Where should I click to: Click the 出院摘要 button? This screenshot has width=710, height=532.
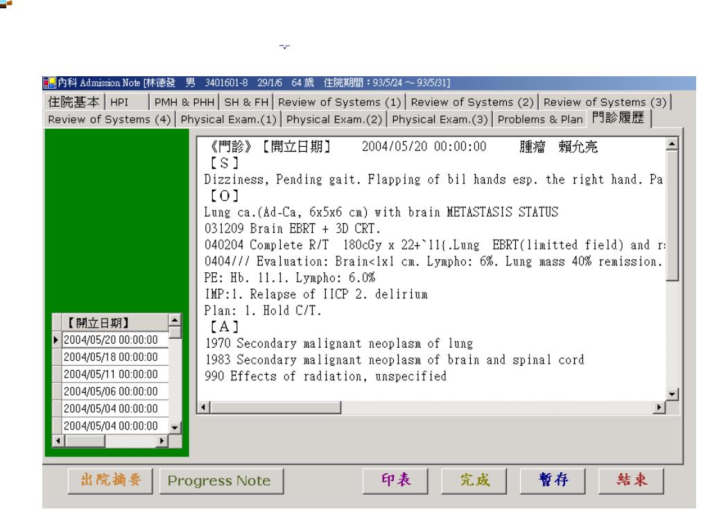110,480
